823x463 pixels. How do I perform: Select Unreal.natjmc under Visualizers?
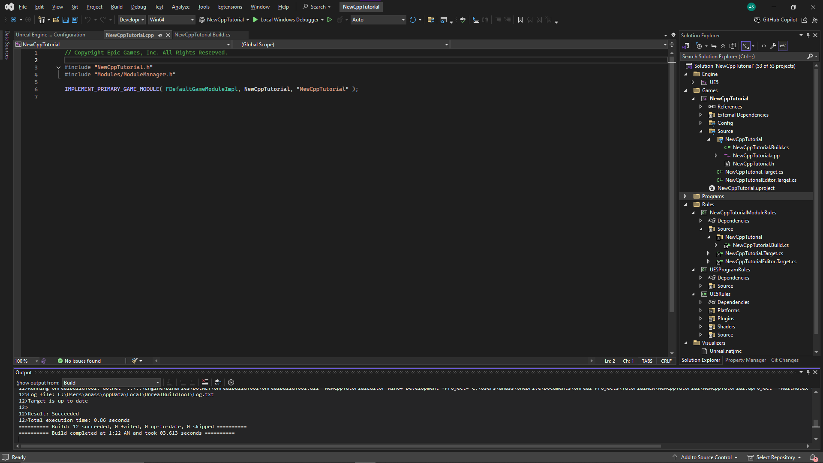[x=725, y=351]
